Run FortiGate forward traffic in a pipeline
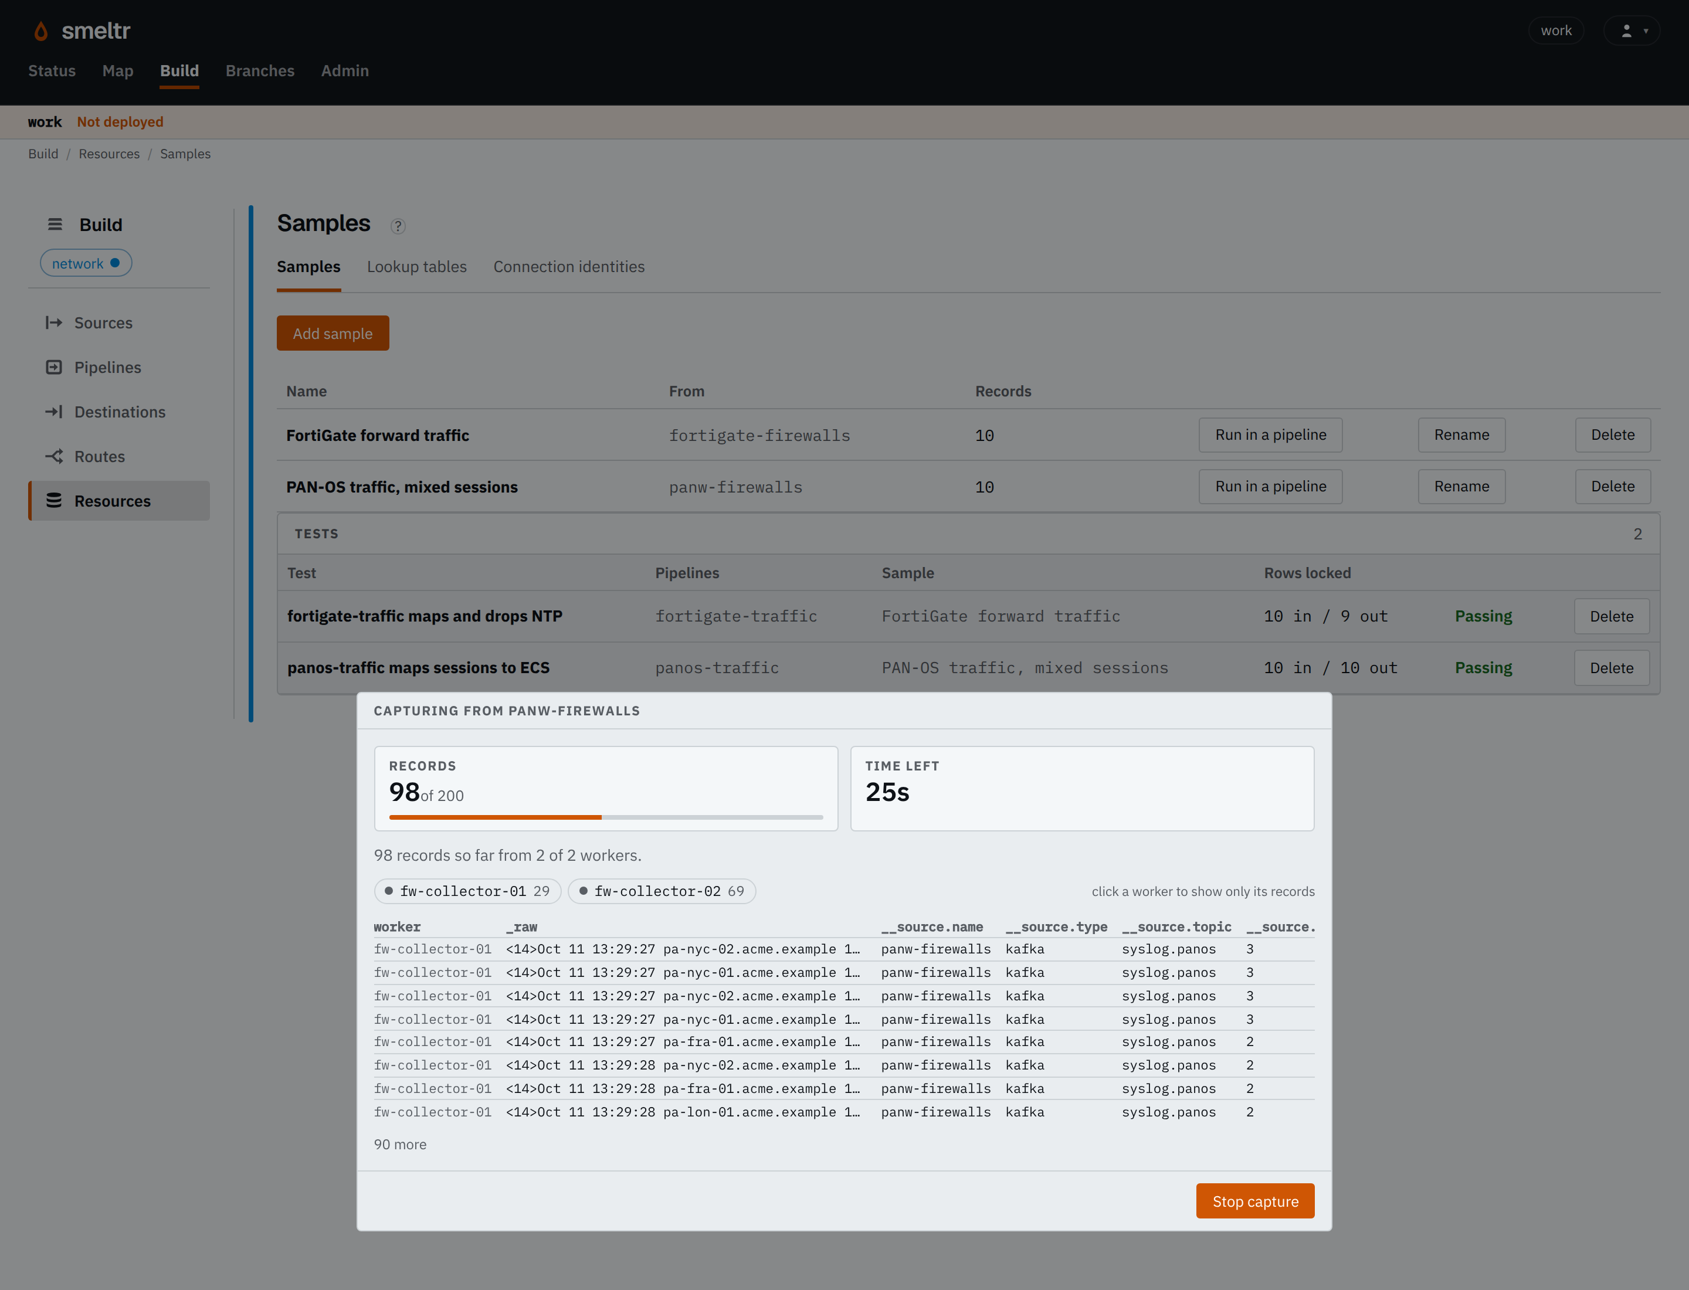Image resolution: width=1689 pixels, height=1290 pixels. (x=1270, y=434)
